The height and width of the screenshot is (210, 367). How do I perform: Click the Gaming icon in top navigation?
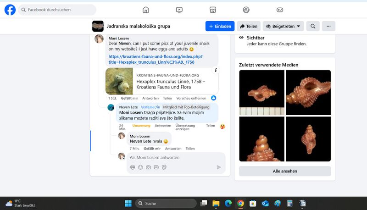(280, 10)
